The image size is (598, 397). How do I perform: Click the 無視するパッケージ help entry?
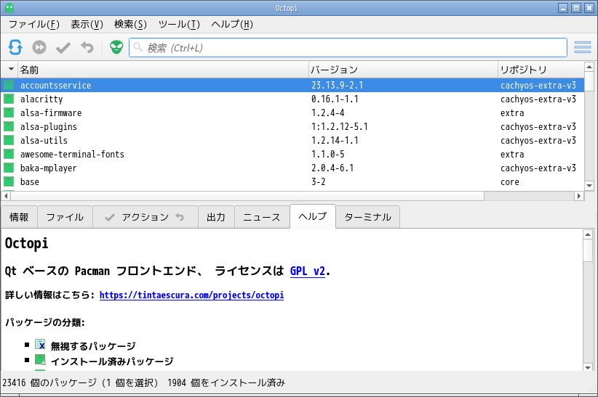point(93,346)
